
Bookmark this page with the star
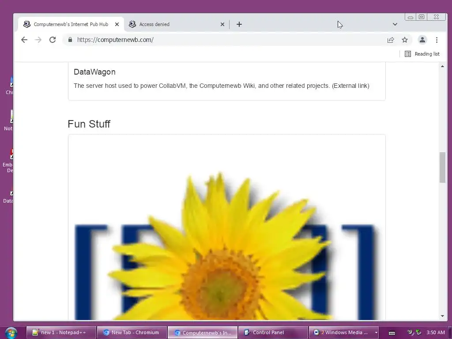coord(405,40)
